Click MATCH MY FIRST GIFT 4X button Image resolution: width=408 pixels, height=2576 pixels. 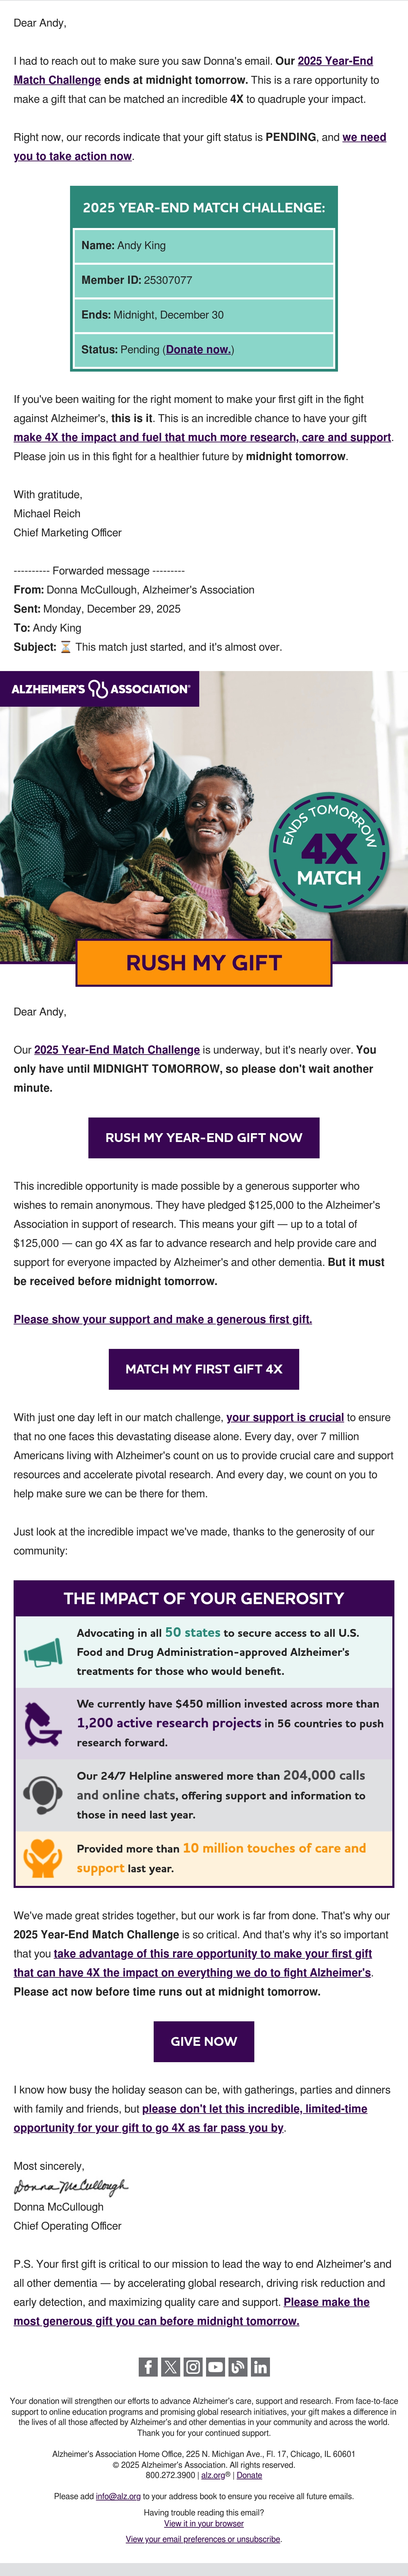pyautogui.click(x=204, y=1368)
